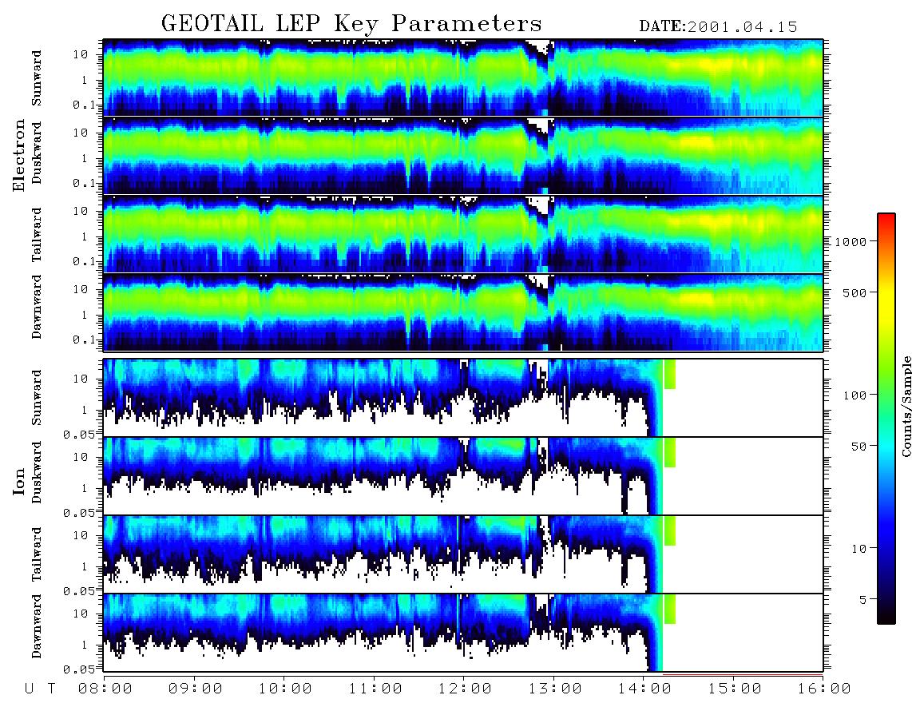Image resolution: width=912 pixels, height=703 pixels.
Task: Click the 'Dawnward' label of Ion group
Action: pos(37,626)
